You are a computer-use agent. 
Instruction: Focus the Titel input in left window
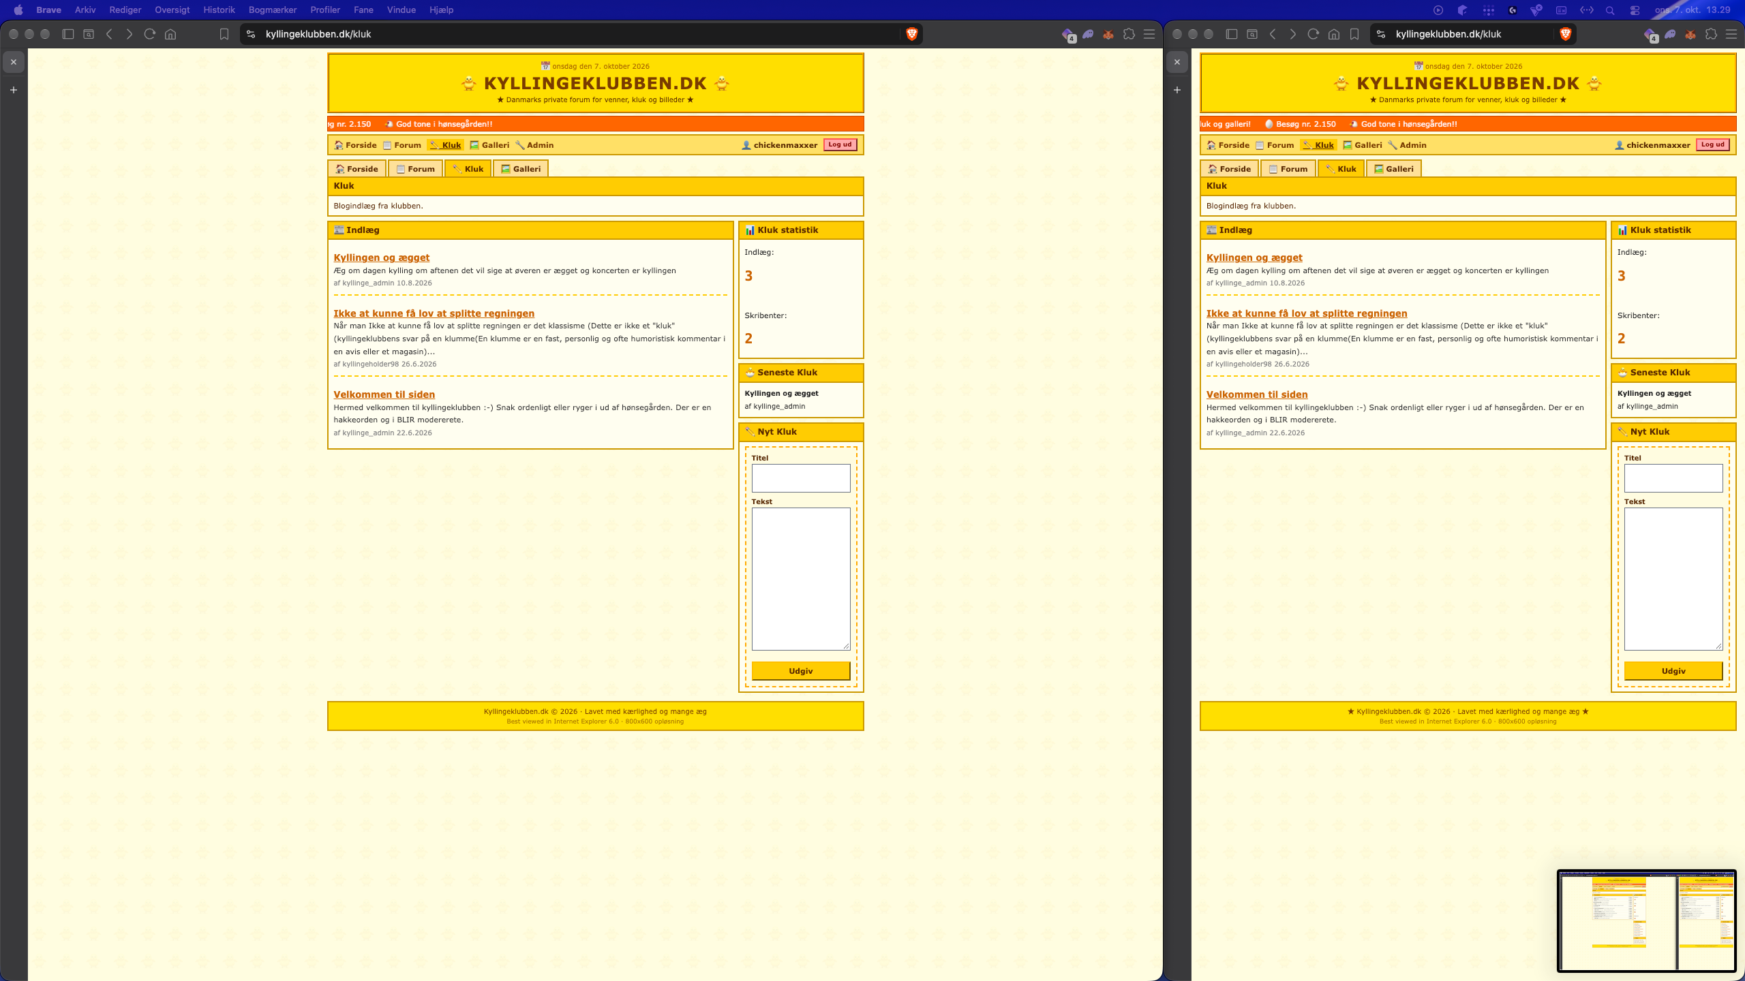point(801,478)
